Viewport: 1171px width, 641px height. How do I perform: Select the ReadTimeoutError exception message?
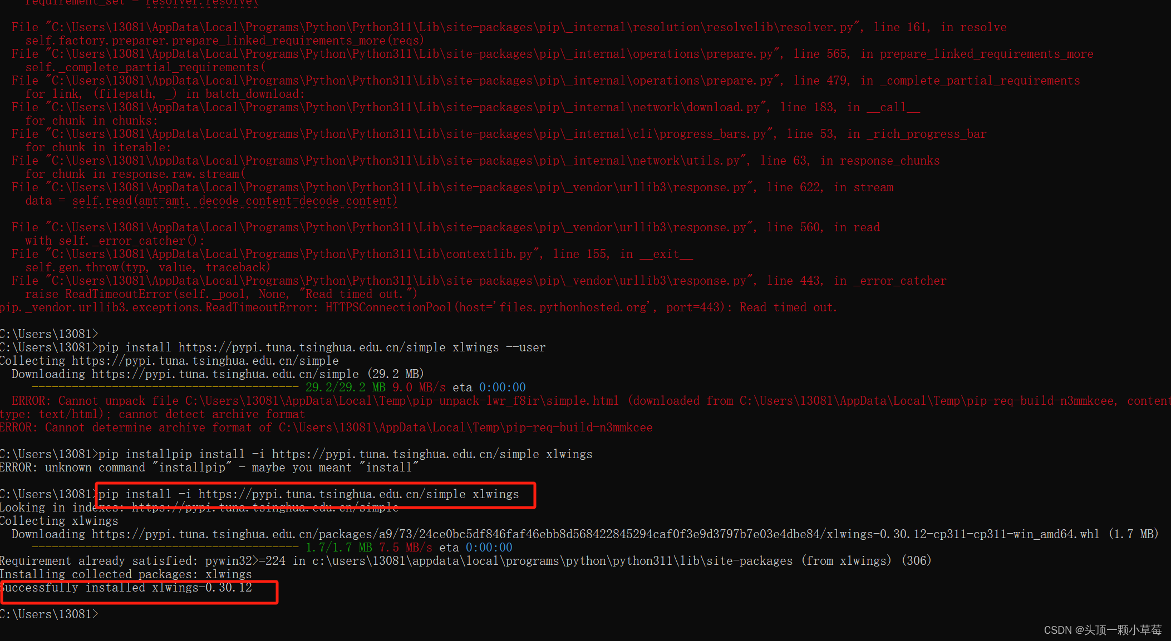[417, 307]
